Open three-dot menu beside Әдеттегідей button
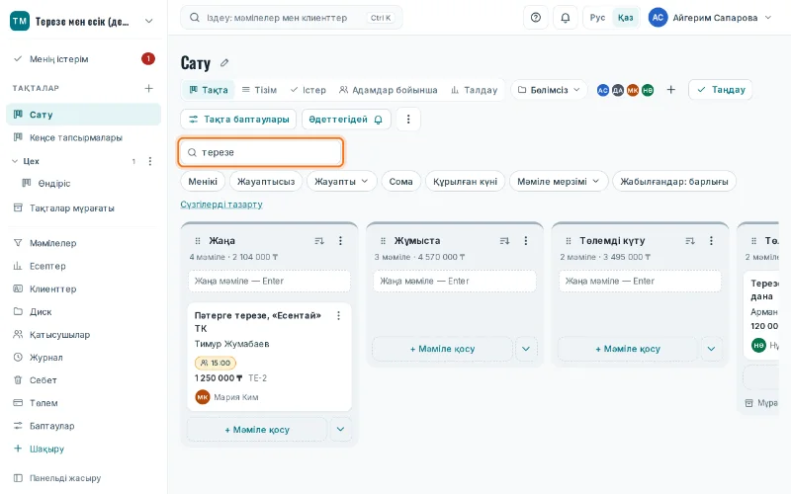The image size is (791, 494). point(408,120)
